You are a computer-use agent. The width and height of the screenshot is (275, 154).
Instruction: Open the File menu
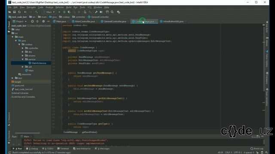[x=9, y=7]
